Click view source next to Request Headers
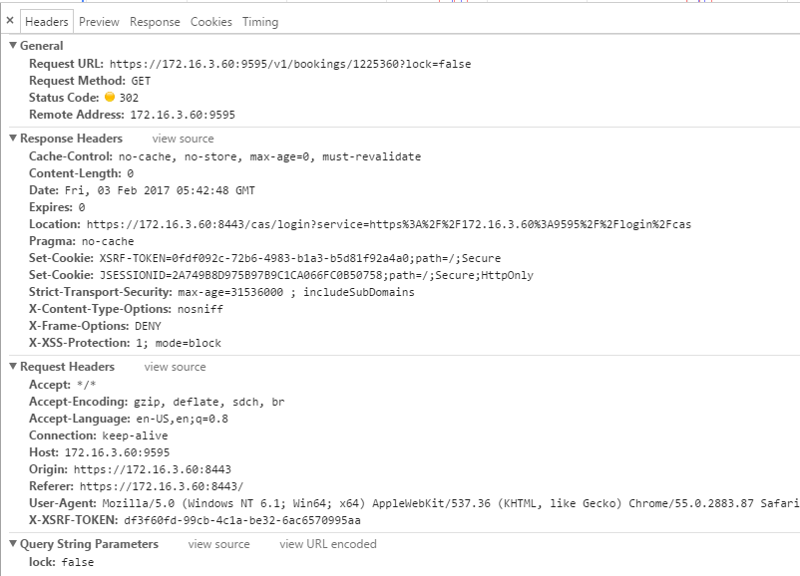 pyautogui.click(x=175, y=367)
